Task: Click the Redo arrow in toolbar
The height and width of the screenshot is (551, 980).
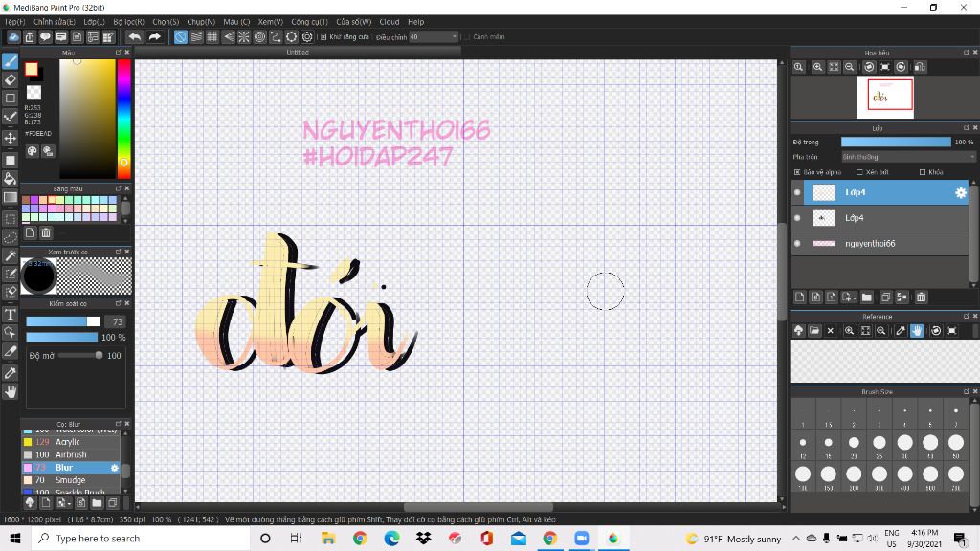Action: 154,37
